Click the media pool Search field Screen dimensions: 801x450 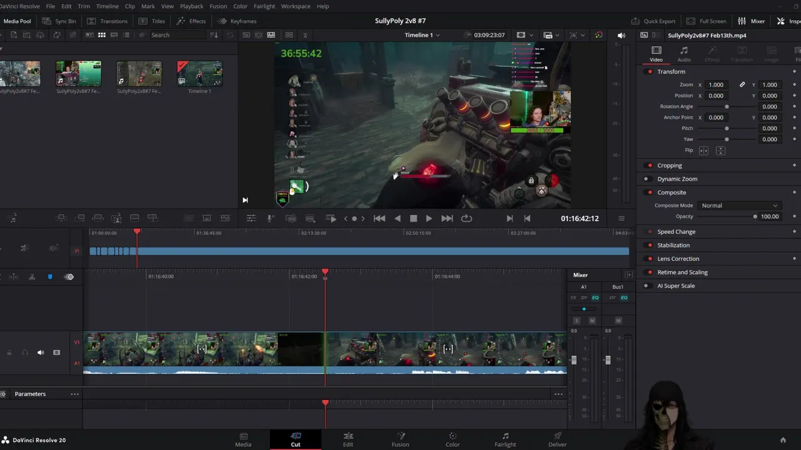tap(177, 35)
